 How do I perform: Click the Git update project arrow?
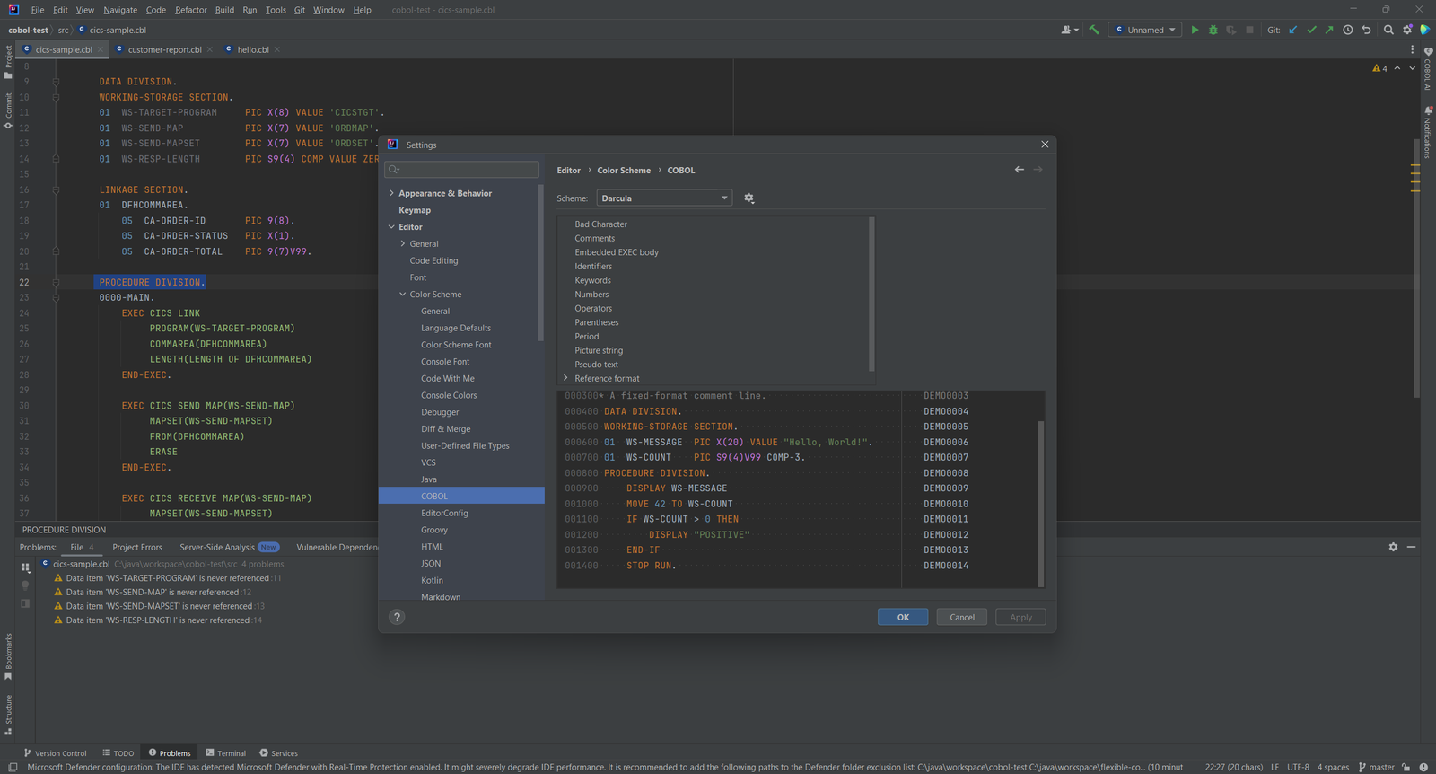coord(1293,30)
